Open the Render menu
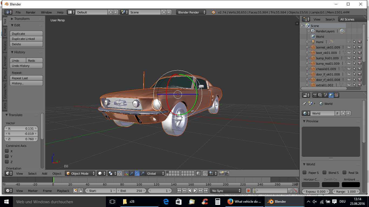 coord(31,12)
